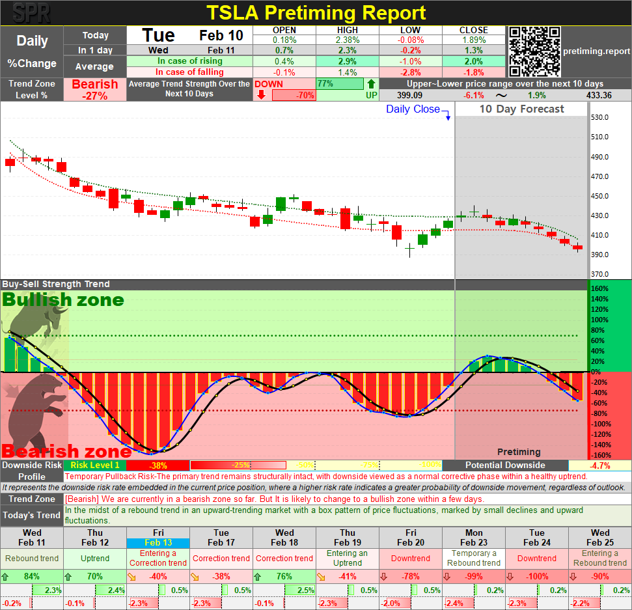Select the Wed Feb 11 forecast column header
The width and height of the screenshot is (632, 610).
(x=32, y=538)
